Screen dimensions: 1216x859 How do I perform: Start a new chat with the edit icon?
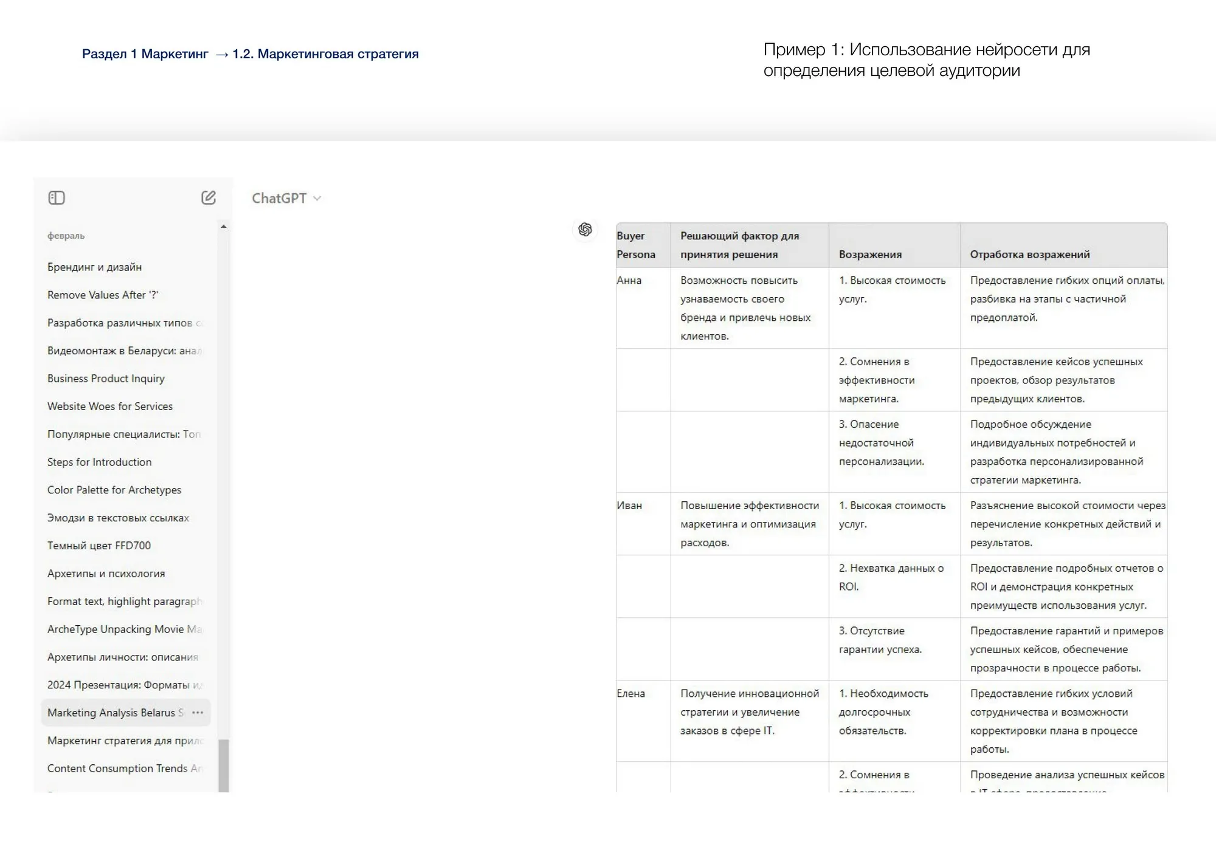coord(209,197)
